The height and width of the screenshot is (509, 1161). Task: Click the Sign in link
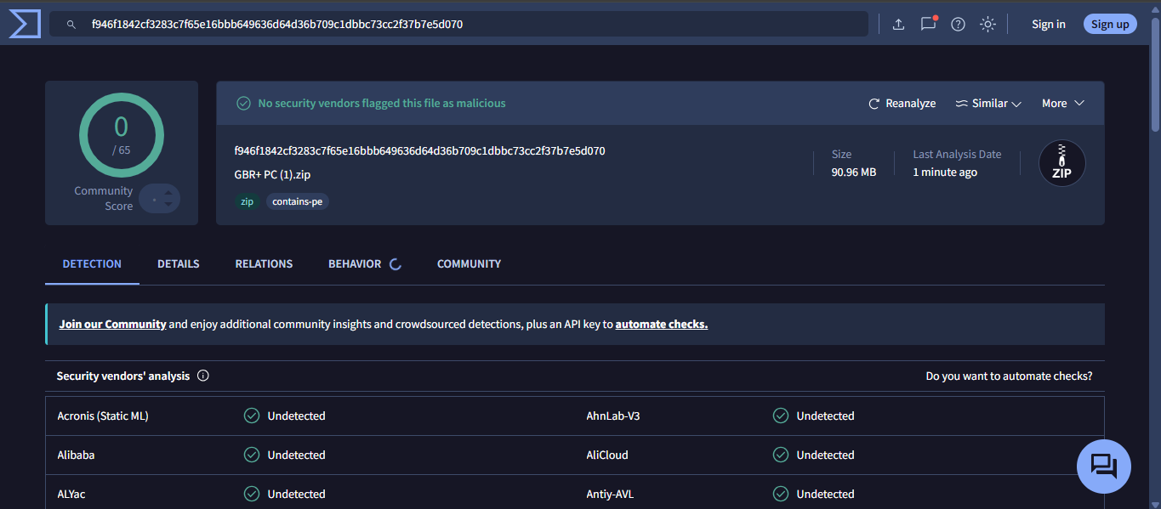click(x=1048, y=24)
